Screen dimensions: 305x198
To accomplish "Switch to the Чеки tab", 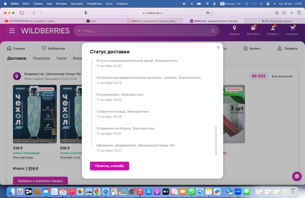I will 61,58.
